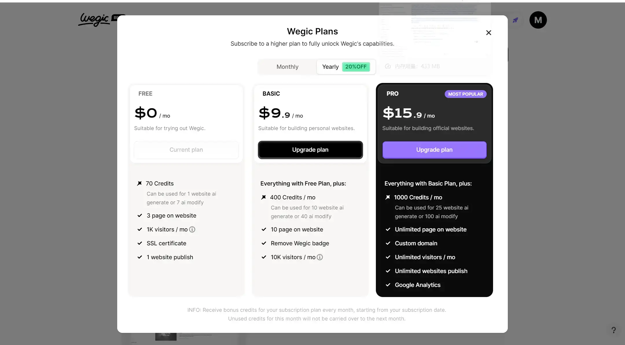Image resolution: width=625 pixels, height=345 pixels.
Task: Click the rocket/launch icon in header
Action: 515,20
